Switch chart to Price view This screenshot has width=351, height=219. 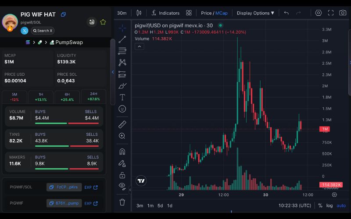tap(206, 13)
